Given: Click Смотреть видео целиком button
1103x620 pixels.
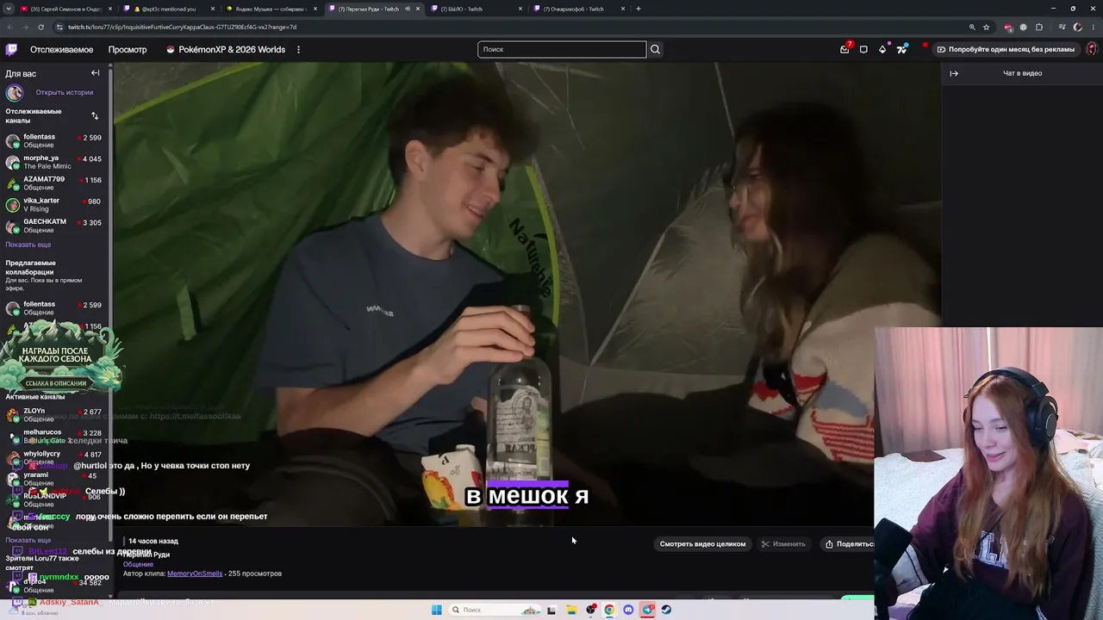Looking at the screenshot, I should (702, 544).
